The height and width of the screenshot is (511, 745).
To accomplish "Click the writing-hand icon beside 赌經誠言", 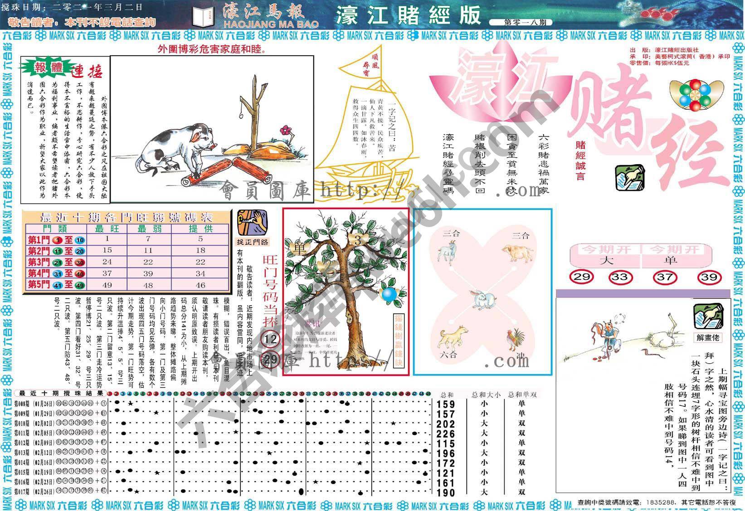I will pos(630,178).
